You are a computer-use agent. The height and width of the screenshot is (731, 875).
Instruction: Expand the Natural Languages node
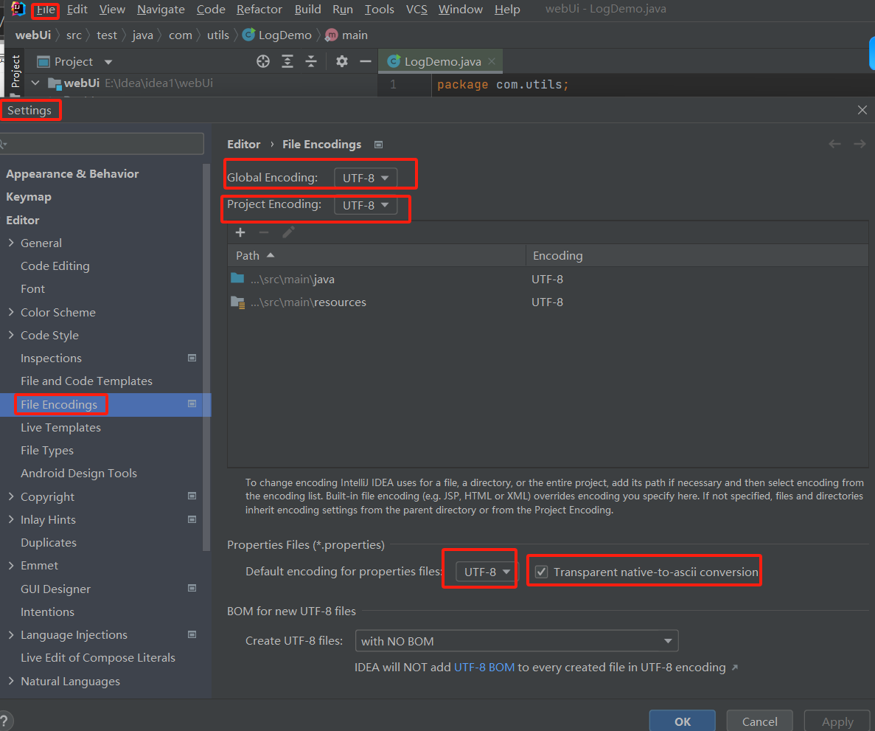tap(11, 681)
